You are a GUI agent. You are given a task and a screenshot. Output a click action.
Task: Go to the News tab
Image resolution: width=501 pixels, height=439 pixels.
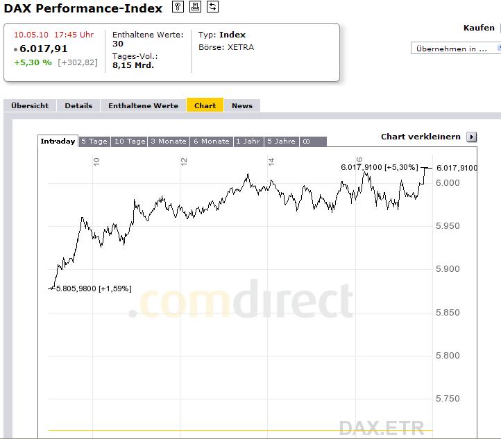click(242, 105)
